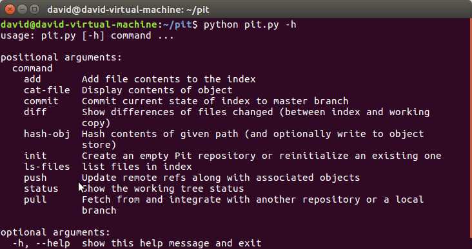Click the 'push' command name
This screenshot has height=249, width=472.
(35, 178)
